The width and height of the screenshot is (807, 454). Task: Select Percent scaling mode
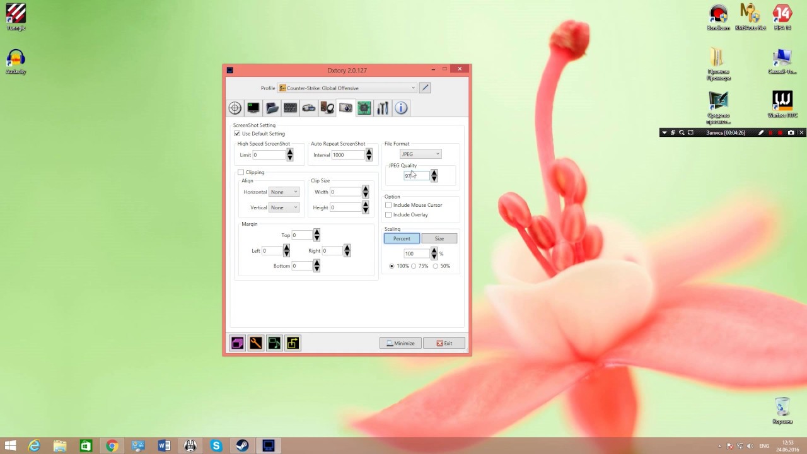(x=402, y=238)
